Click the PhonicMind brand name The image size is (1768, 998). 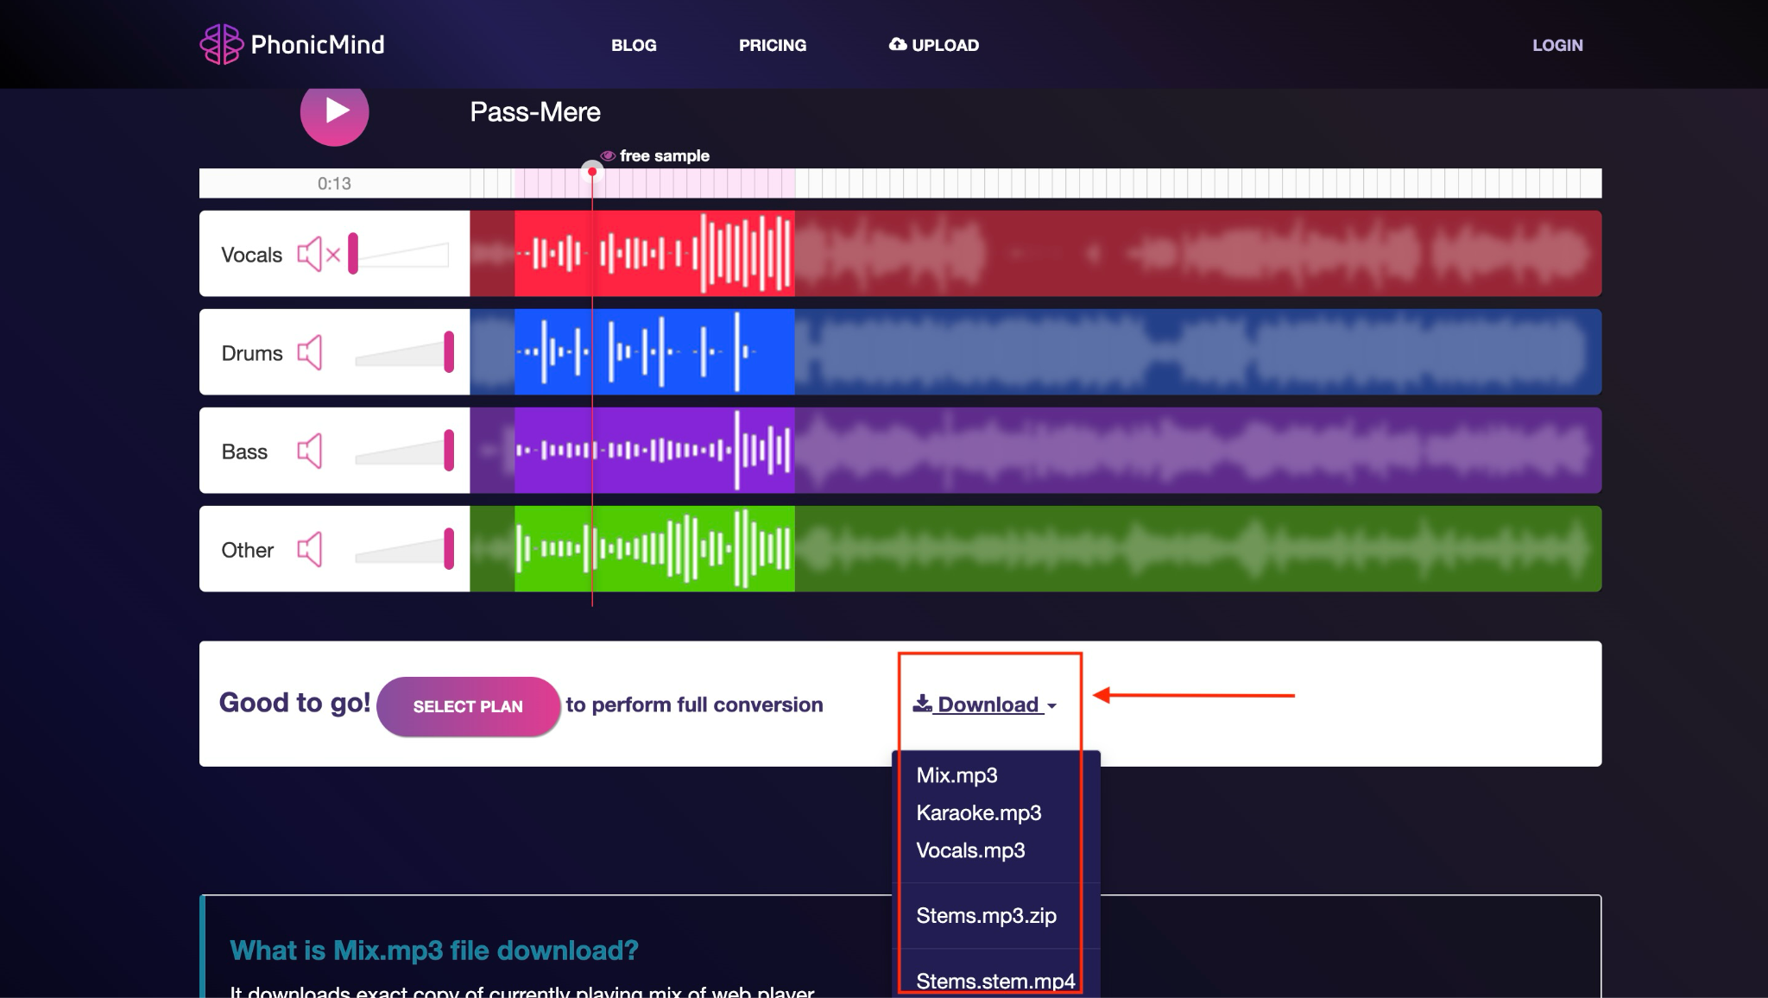pyautogui.click(x=318, y=45)
